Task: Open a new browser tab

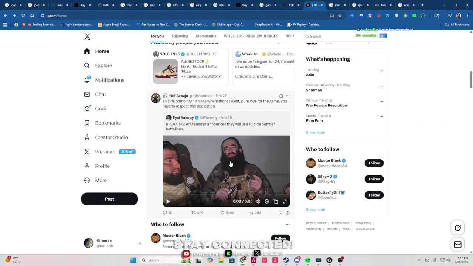Action: tap(423, 5)
